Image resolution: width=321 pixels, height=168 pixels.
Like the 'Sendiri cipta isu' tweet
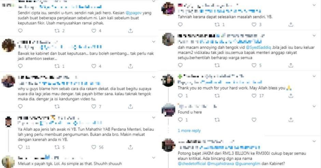(94, 31)
